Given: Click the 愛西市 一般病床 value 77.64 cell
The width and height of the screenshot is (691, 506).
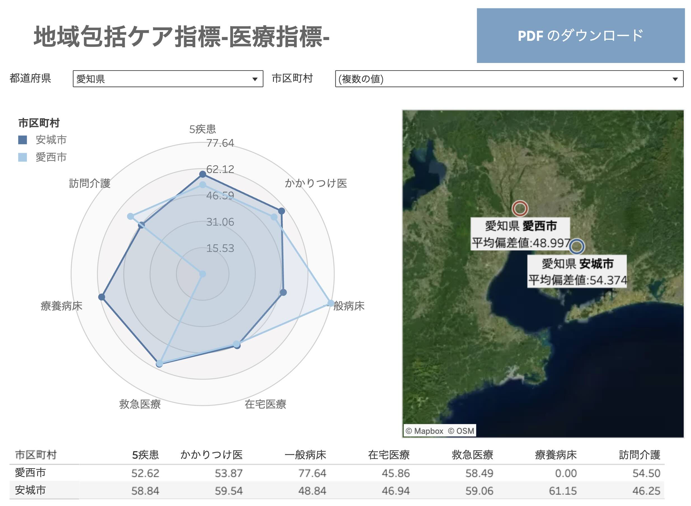Looking at the screenshot, I should pos(312,473).
